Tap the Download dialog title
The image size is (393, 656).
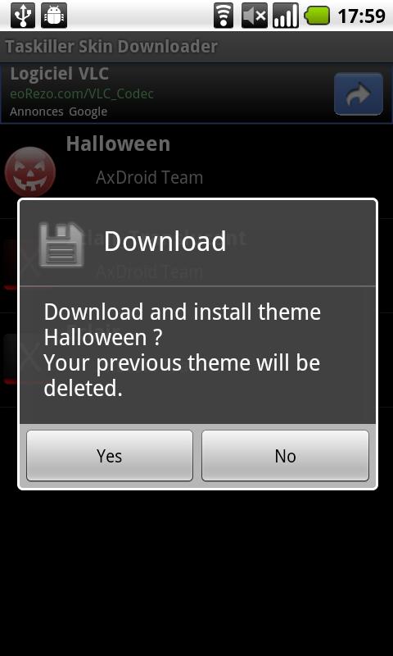click(165, 241)
